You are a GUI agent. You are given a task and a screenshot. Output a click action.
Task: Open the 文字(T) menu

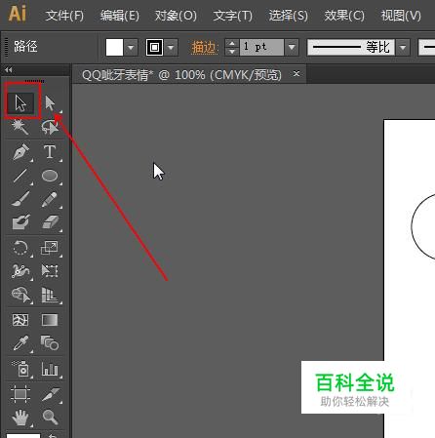coord(232,16)
